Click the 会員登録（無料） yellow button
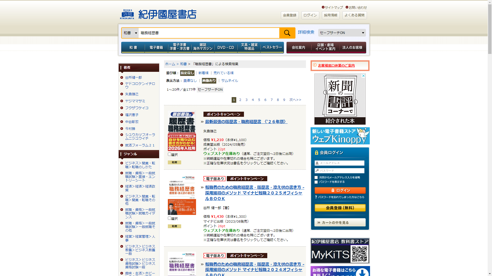492x276 pixels. coord(340,208)
